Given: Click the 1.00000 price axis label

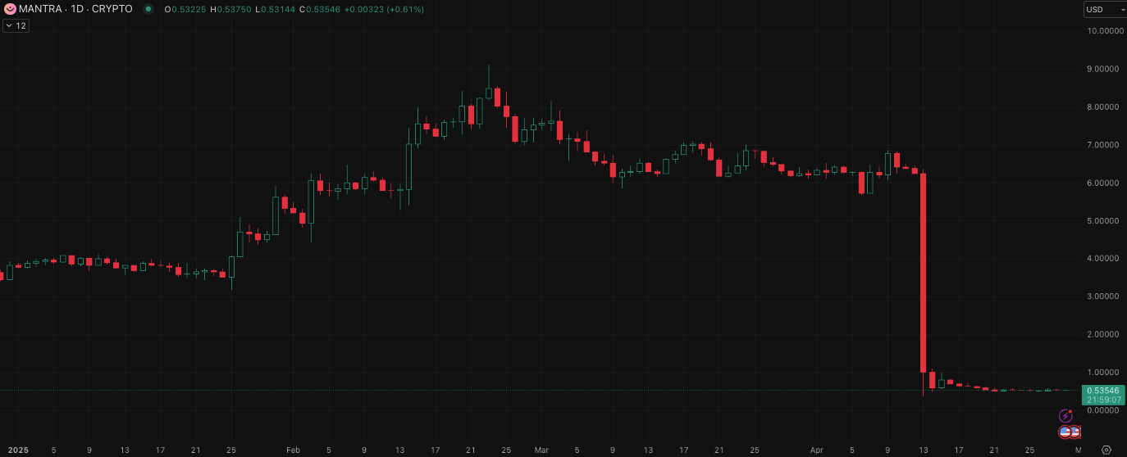Looking at the screenshot, I should pyautogui.click(x=1103, y=373).
